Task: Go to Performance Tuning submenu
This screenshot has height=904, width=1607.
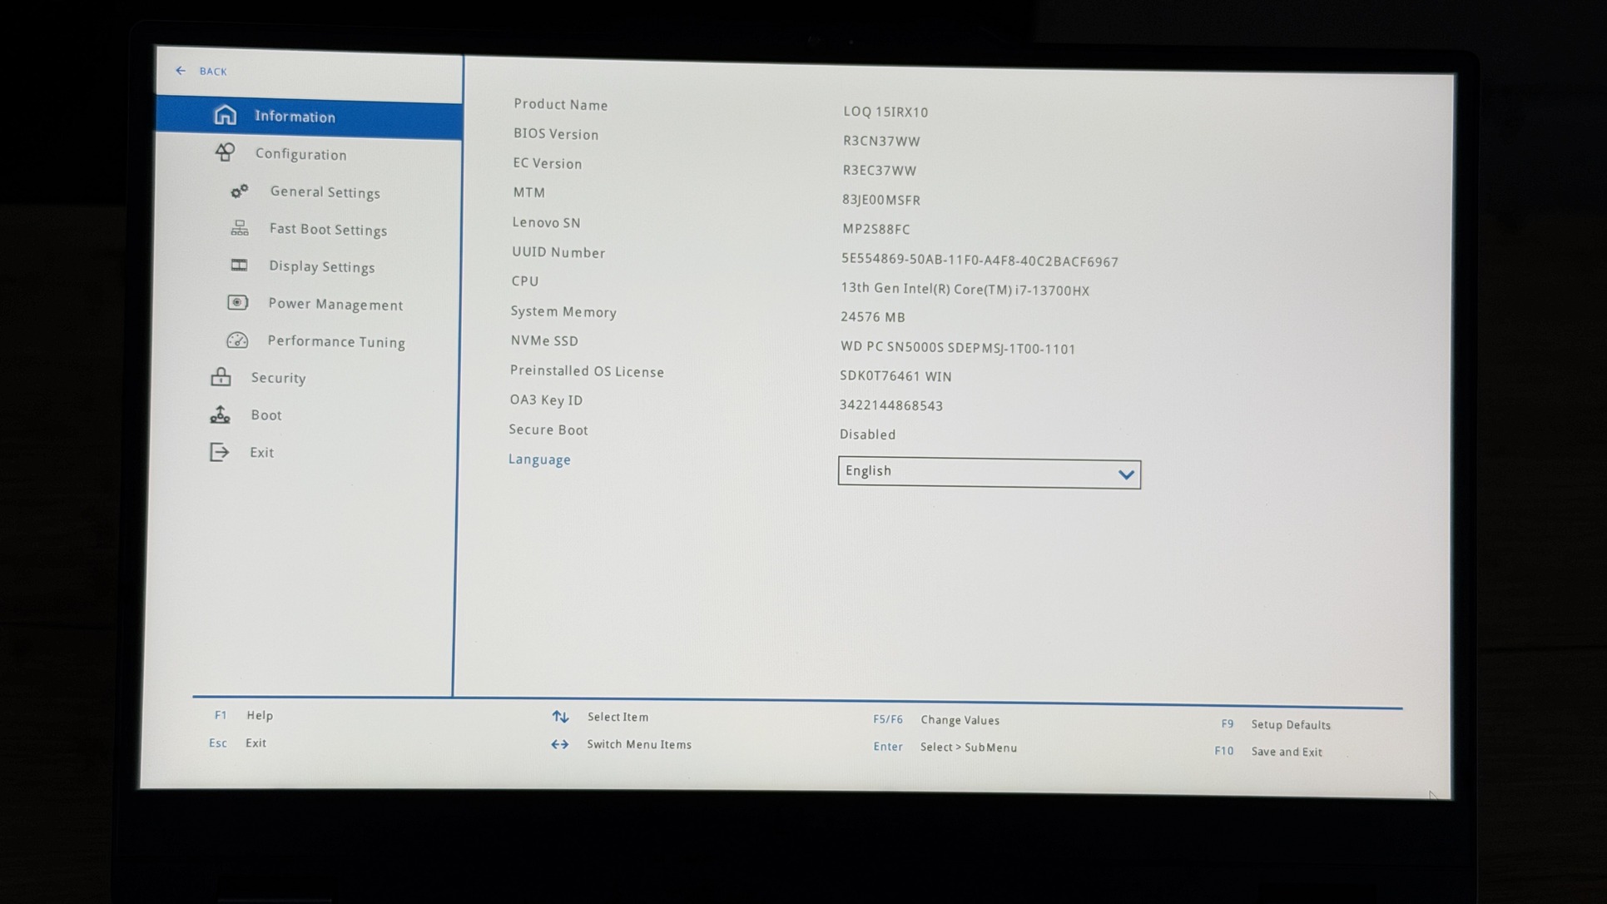Action: coord(336,341)
